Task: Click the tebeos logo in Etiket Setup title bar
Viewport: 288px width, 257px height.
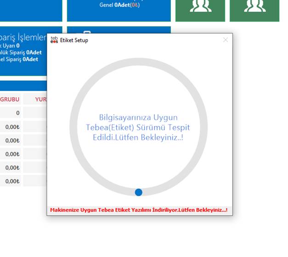Action: click(x=54, y=40)
